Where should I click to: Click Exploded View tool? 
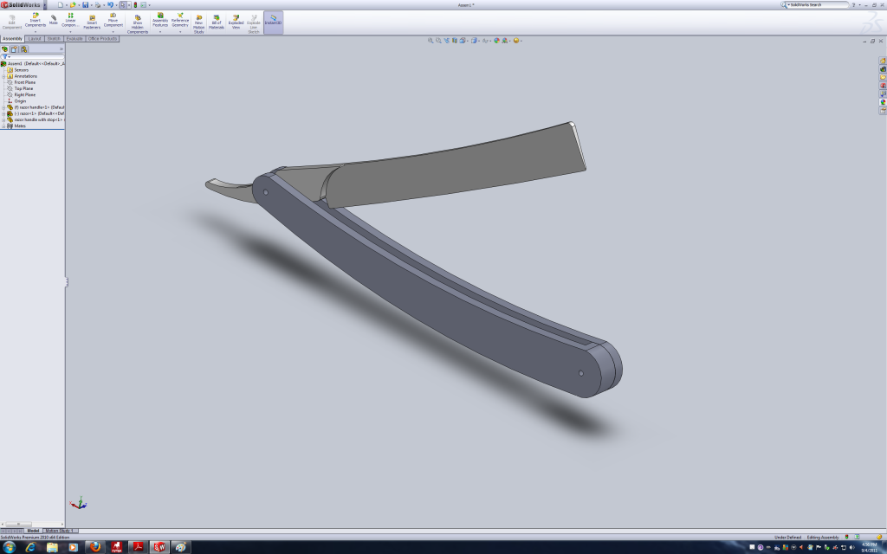click(x=236, y=22)
